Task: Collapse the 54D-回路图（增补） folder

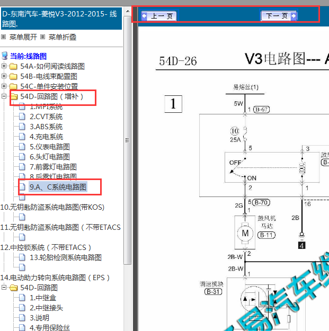Action: pyautogui.click(x=4, y=96)
